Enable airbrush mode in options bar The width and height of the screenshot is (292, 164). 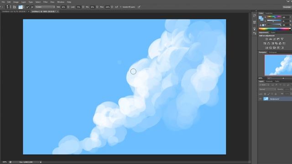[x=117, y=7]
